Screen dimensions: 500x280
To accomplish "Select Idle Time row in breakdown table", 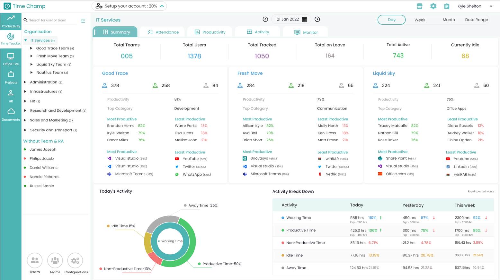I will pyautogui.click(x=383, y=255).
